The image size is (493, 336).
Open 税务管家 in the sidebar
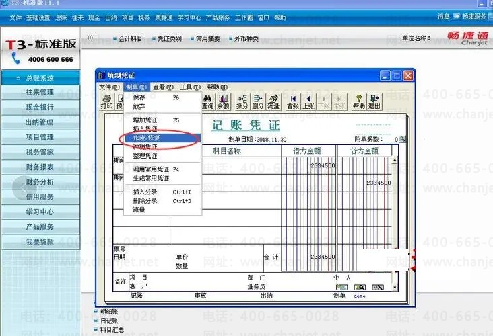40,152
